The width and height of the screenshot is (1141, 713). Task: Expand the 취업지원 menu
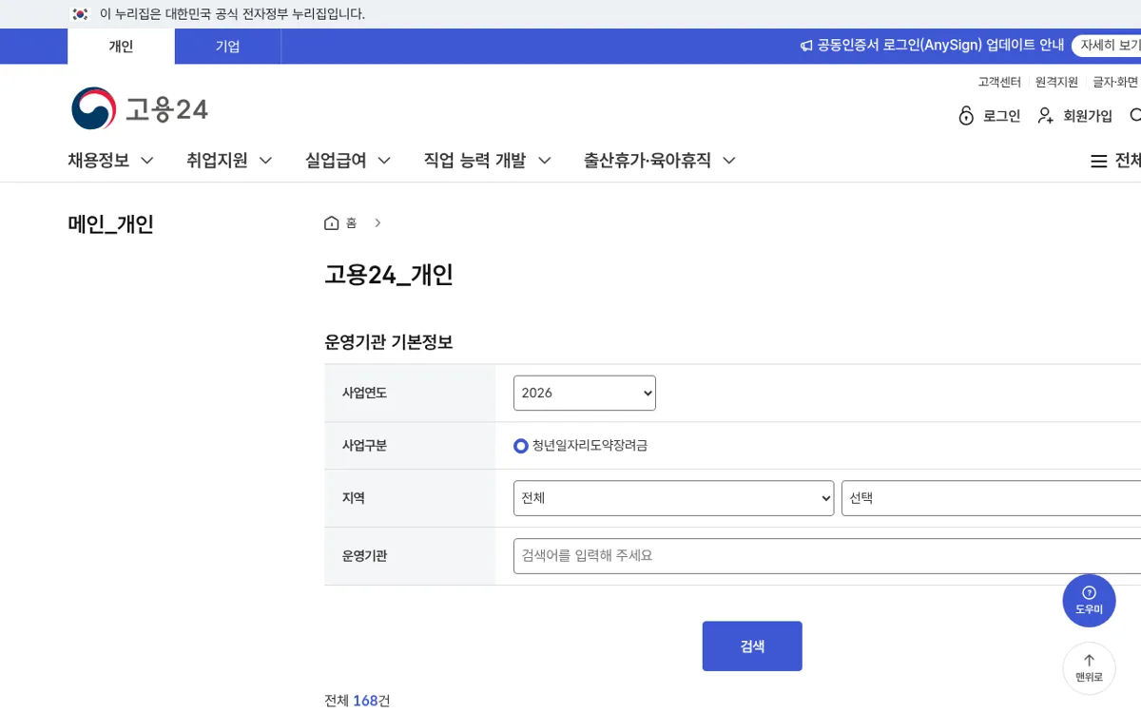[229, 161]
